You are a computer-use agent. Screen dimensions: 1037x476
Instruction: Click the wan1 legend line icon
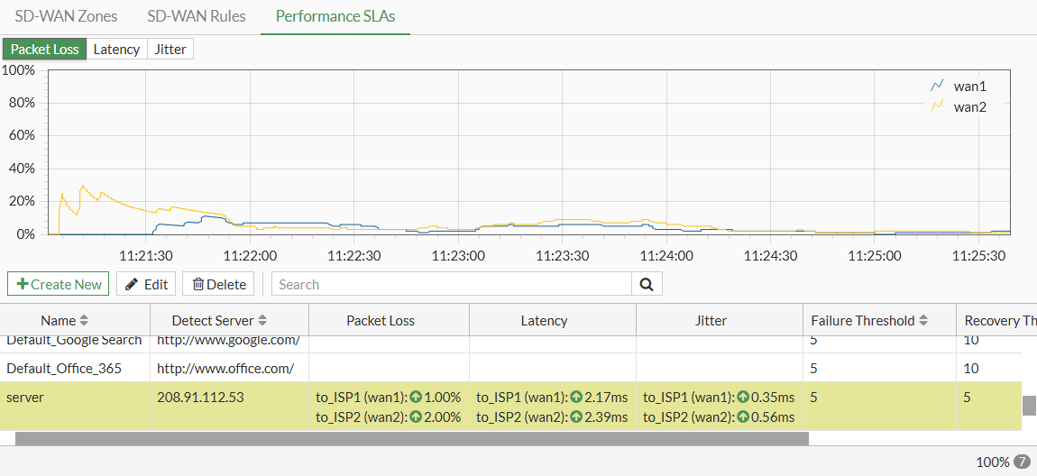pos(937,87)
